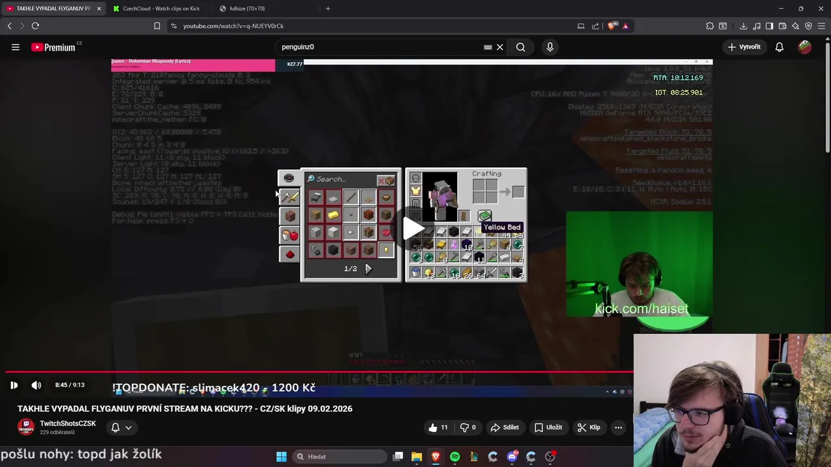Start voice search with the microphone
This screenshot has height=467, width=831.
click(550, 47)
